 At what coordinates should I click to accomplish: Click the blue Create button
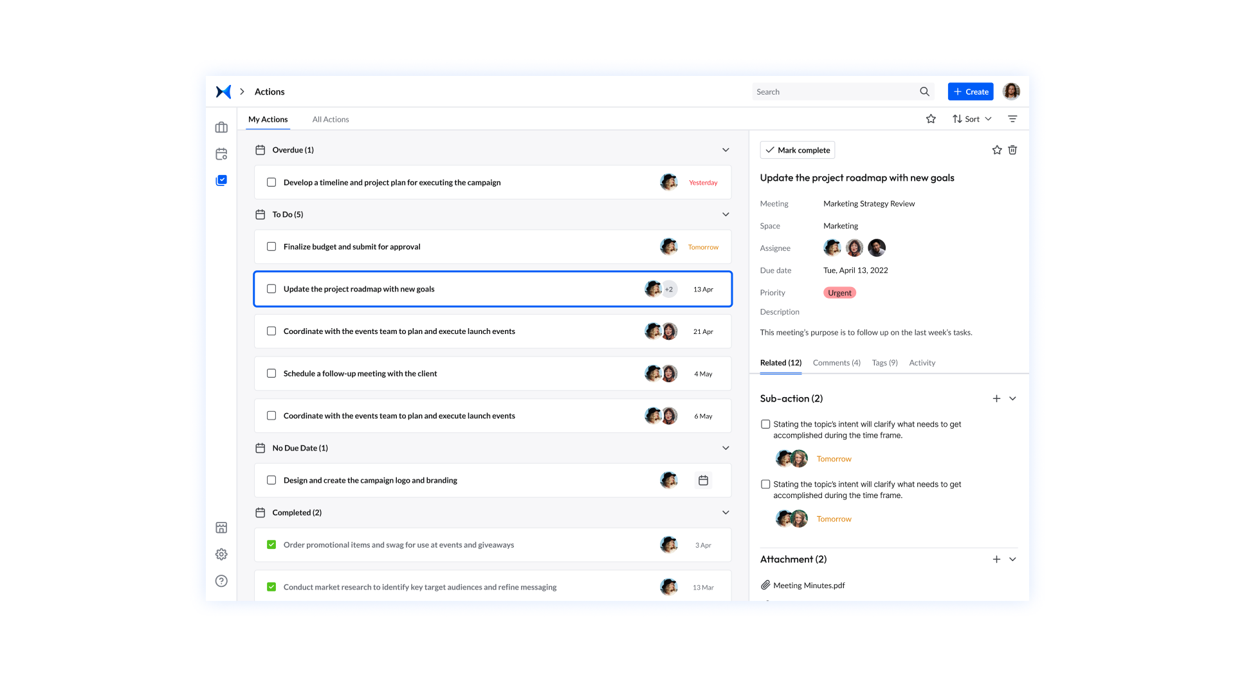(970, 91)
